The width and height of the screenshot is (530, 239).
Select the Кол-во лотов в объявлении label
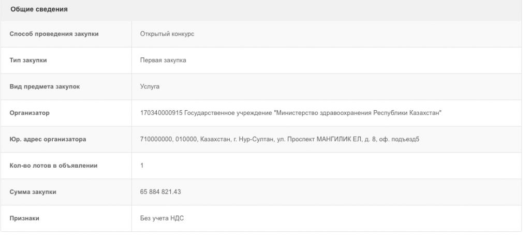[53, 166]
